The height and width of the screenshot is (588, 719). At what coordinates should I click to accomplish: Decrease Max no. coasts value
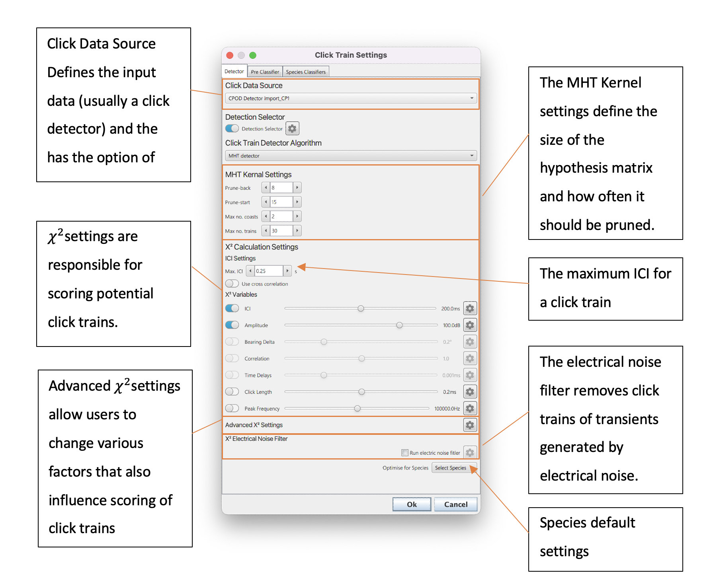pyautogui.click(x=266, y=216)
